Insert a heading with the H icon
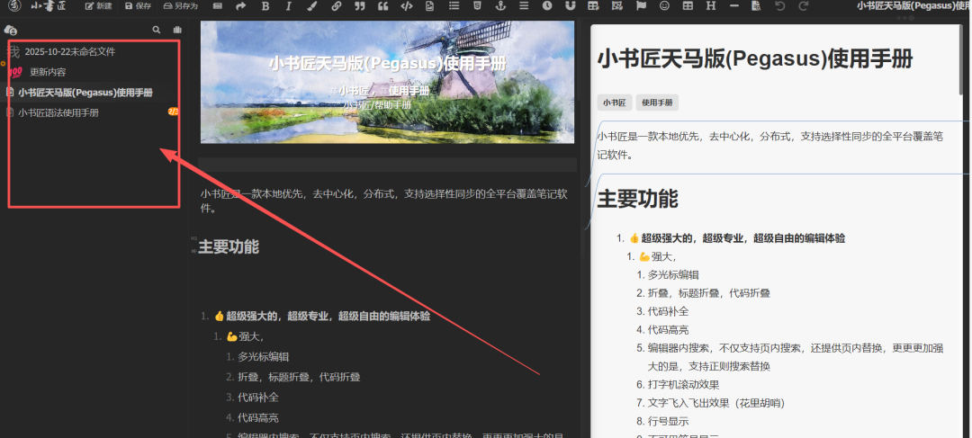The width and height of the screenshot is (972, 438). 711,6
